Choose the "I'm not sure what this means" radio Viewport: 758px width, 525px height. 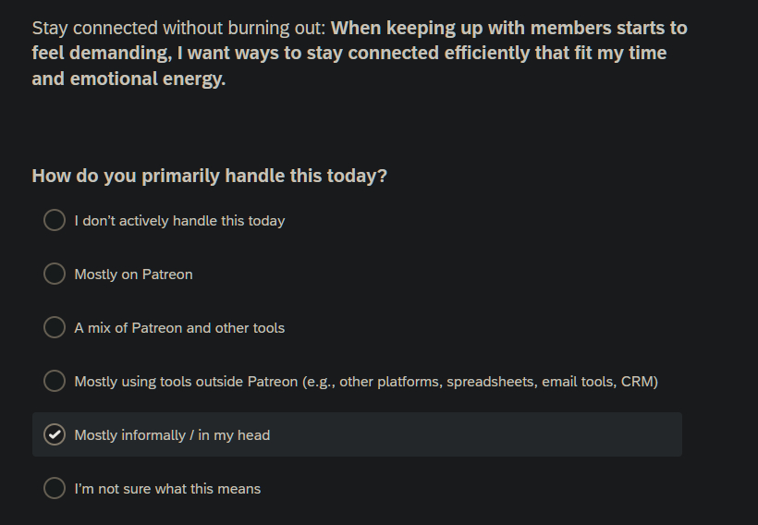tap(55, 488)
